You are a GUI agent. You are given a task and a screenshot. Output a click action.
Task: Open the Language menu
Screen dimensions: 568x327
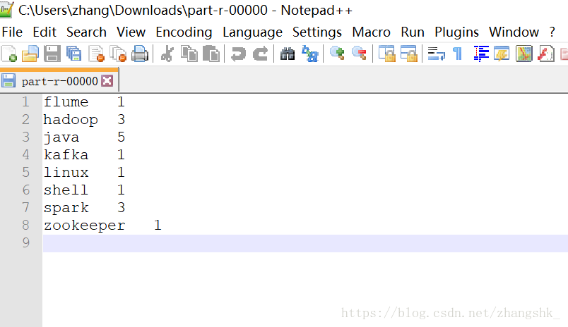tap(252, 32)
